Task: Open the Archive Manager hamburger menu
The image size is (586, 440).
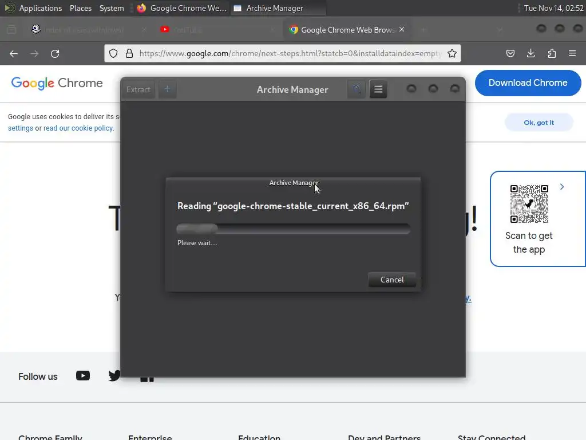Action: pos(378,89)
